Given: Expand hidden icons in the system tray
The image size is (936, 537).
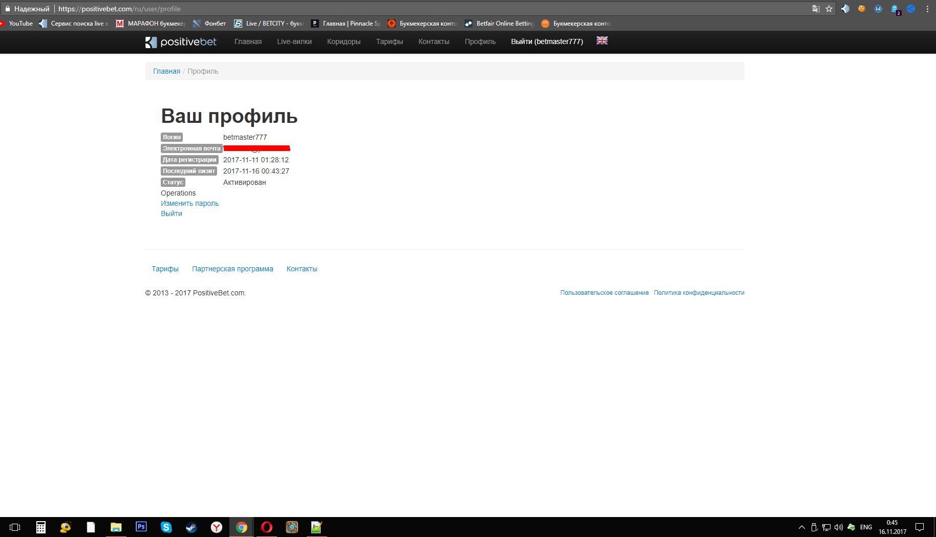Looking at the screenshot, I should pos(801,527).
